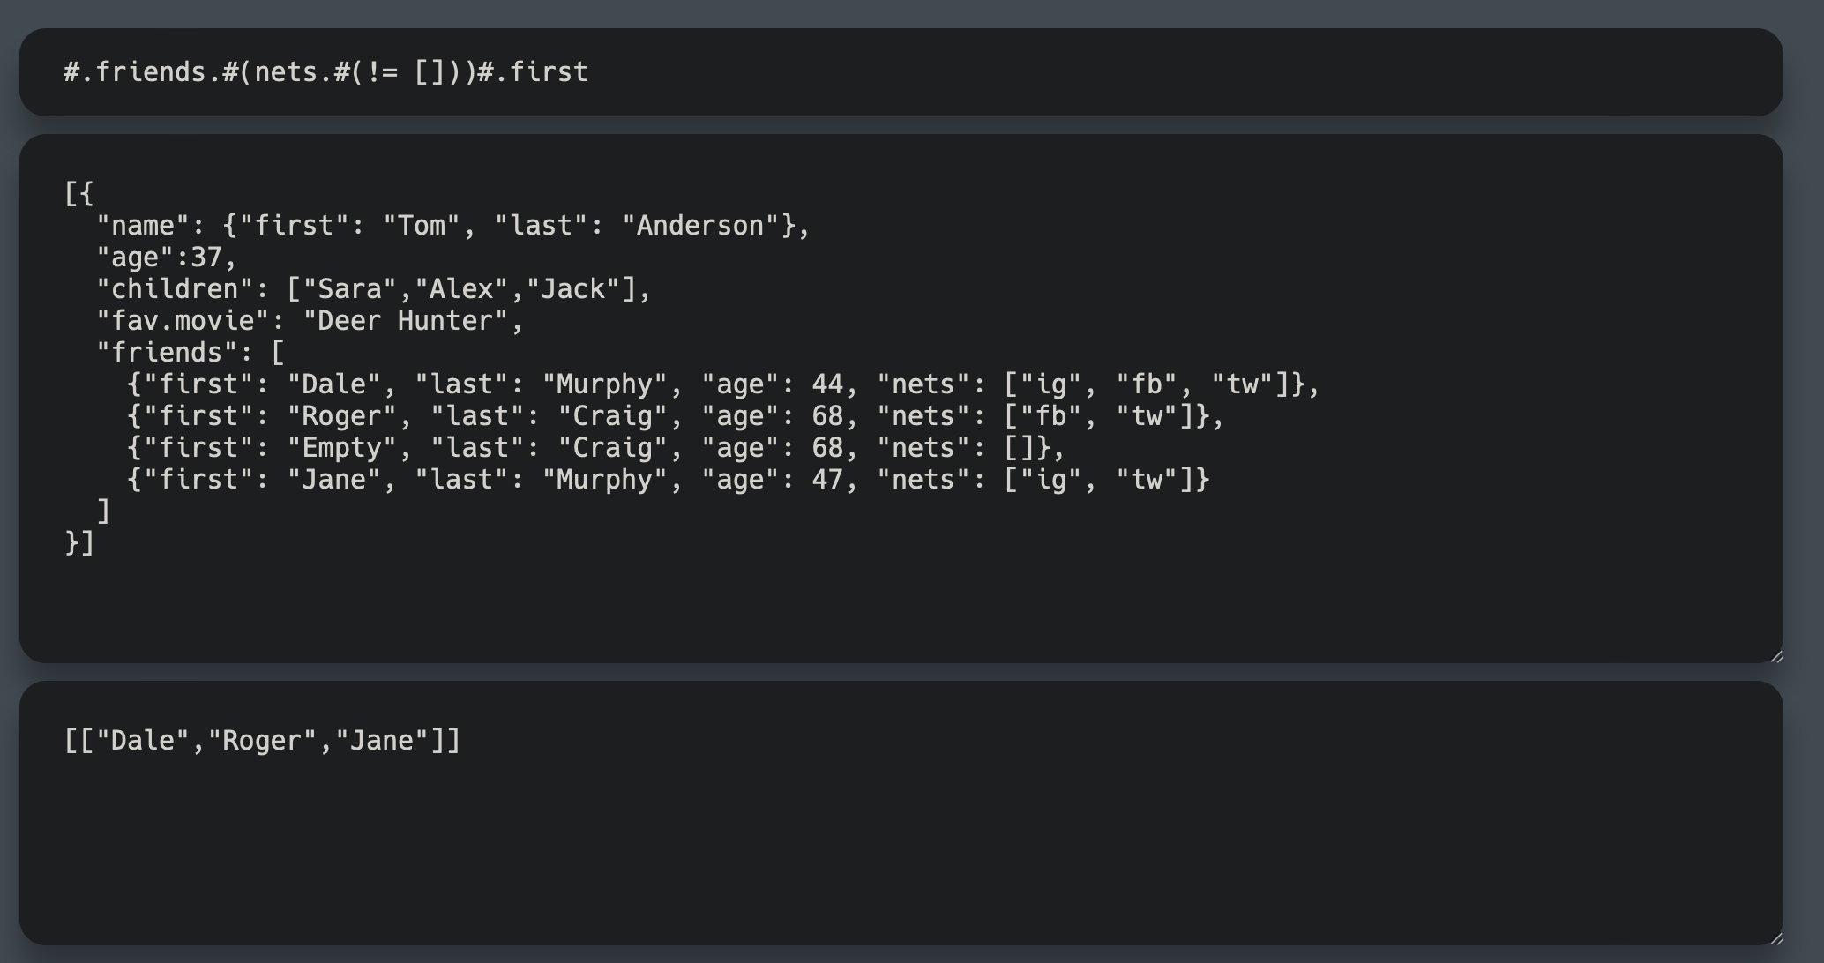This screenshot has width=1824, height=963.
Task: Select the "friends" key in the JSON
Action: click(163, 352)
